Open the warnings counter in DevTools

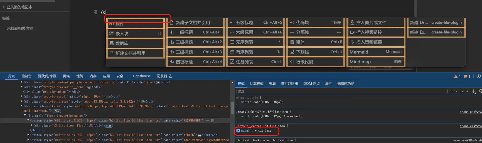[457, 76]
